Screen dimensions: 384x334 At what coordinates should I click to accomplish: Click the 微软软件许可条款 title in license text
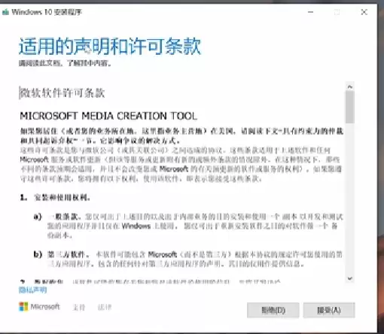click(62, 93)
